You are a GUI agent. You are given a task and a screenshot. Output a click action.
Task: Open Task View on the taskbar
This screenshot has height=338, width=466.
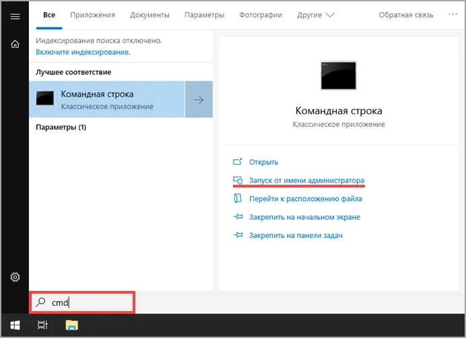(x=42, y=325)
